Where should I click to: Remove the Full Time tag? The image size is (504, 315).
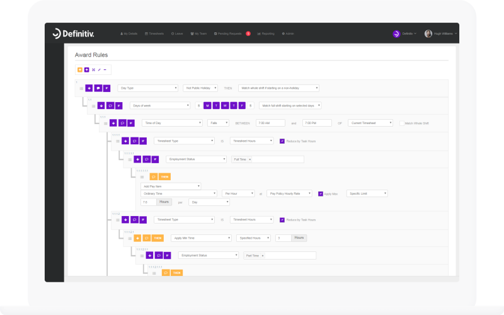click(x=250, y=159)
